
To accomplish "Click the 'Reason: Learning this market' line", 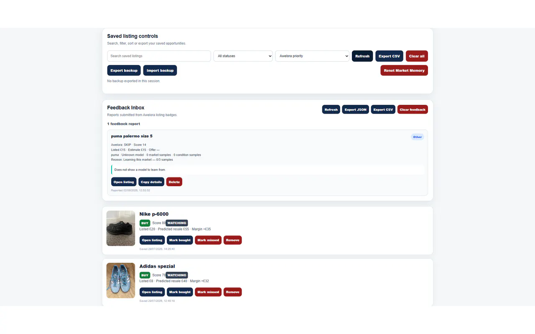I will [x=142, y=160].
